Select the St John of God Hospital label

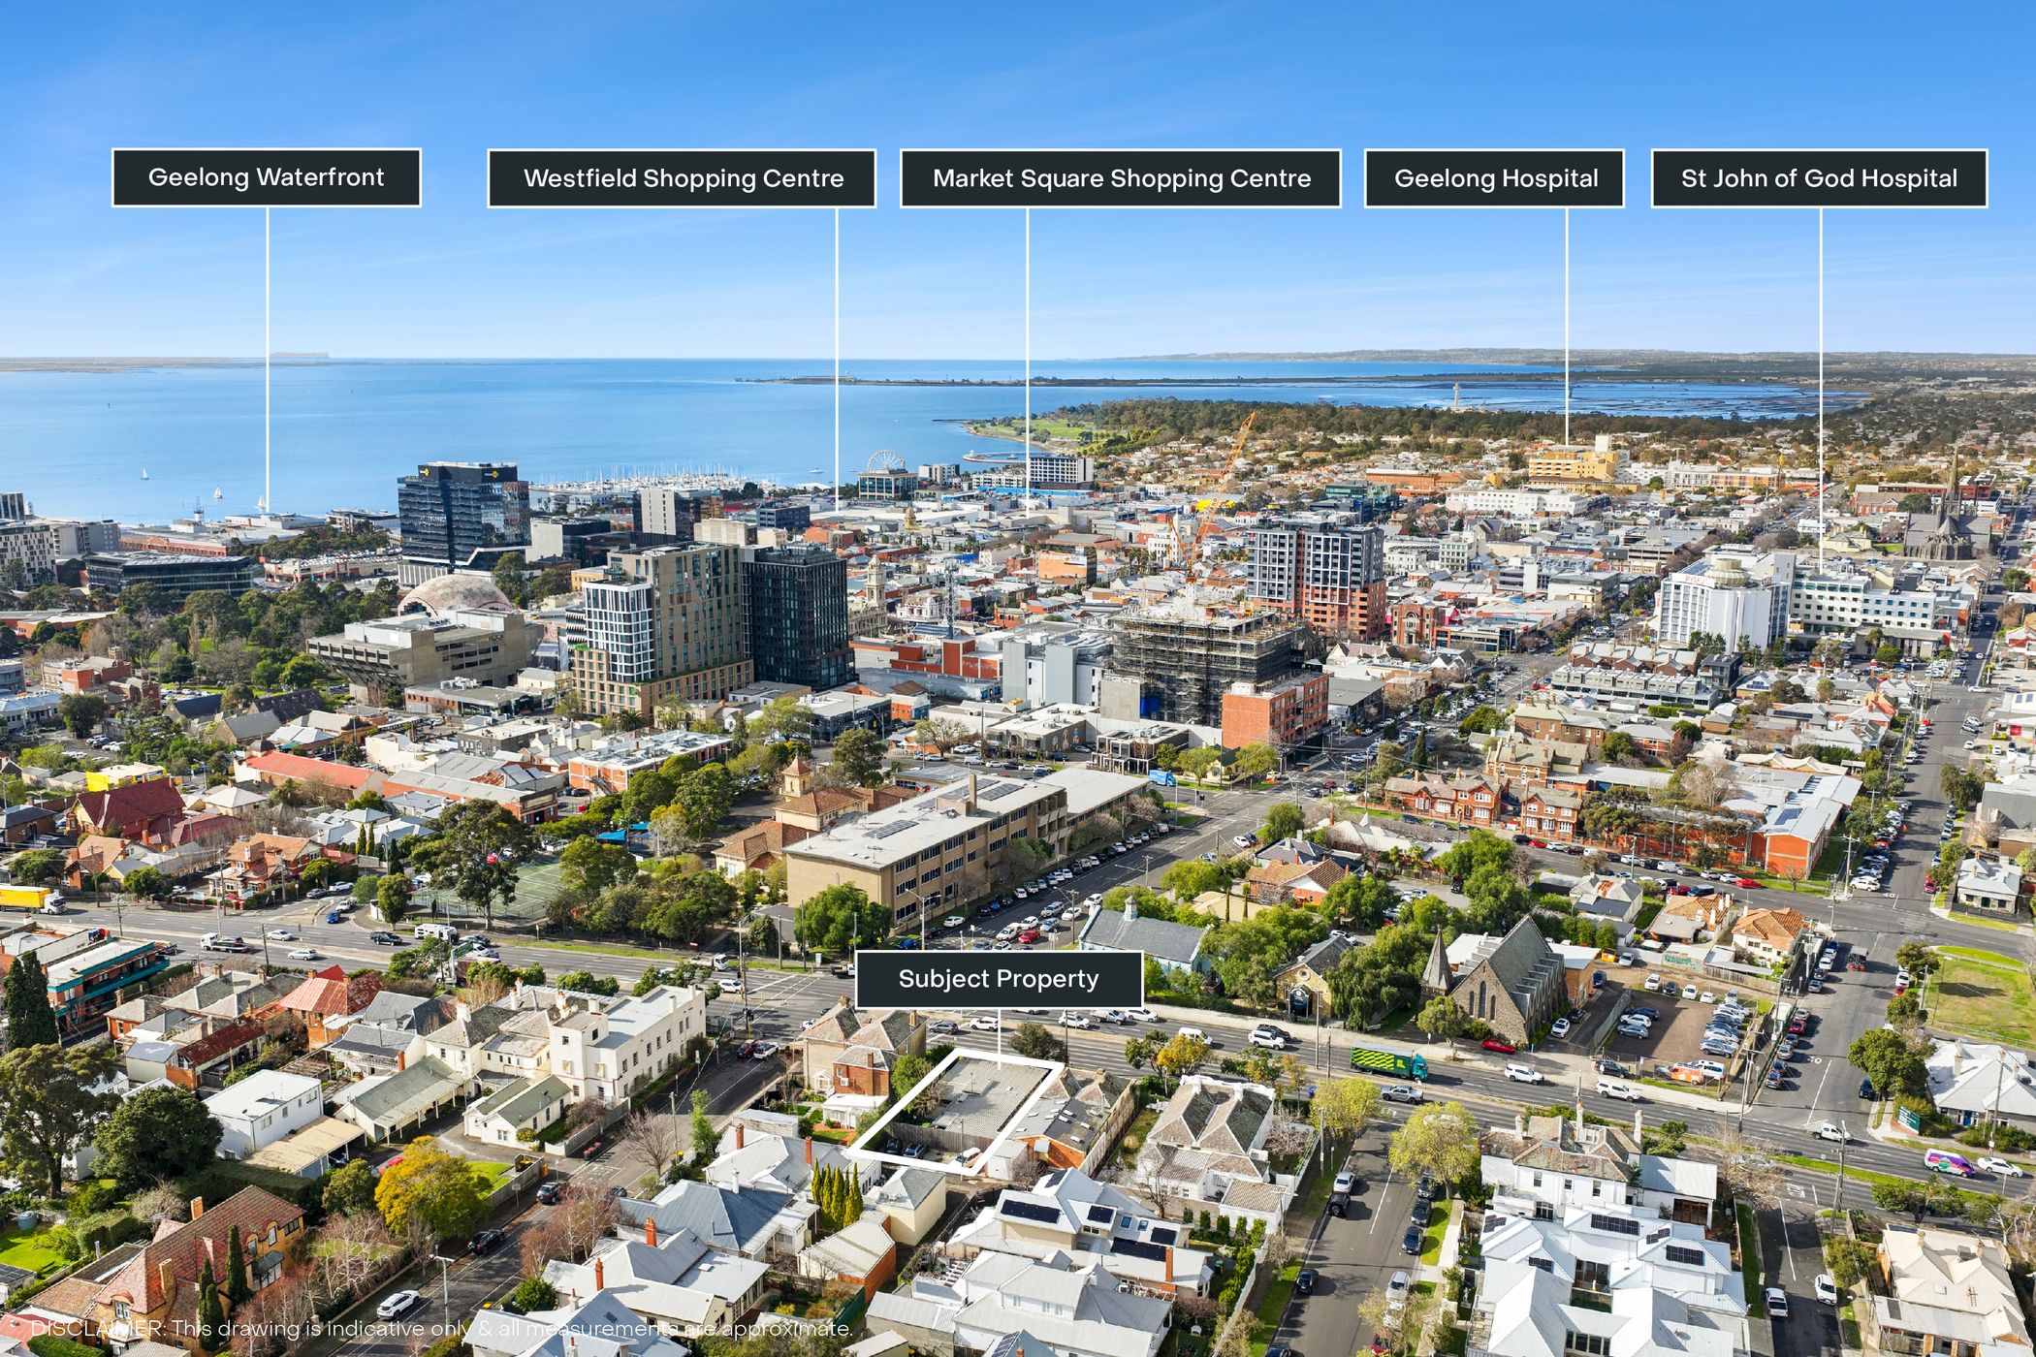(x=1820, y=178)
